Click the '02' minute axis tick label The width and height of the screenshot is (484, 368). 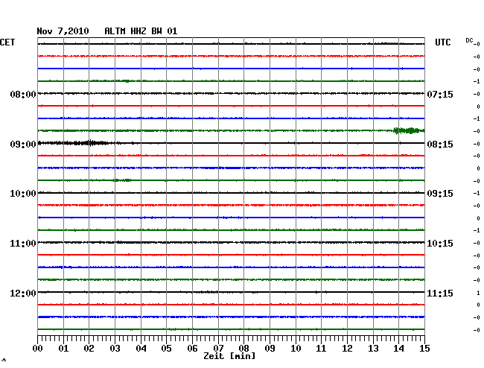[89, 349]
